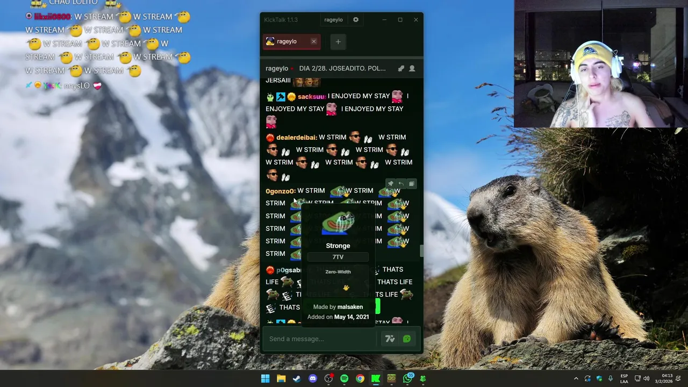Minimize the KickTalk window
Screen dimensions: 688x387
click(384, 20)
